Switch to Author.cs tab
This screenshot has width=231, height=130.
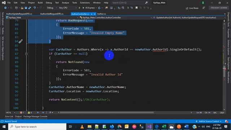click(101, 14)
